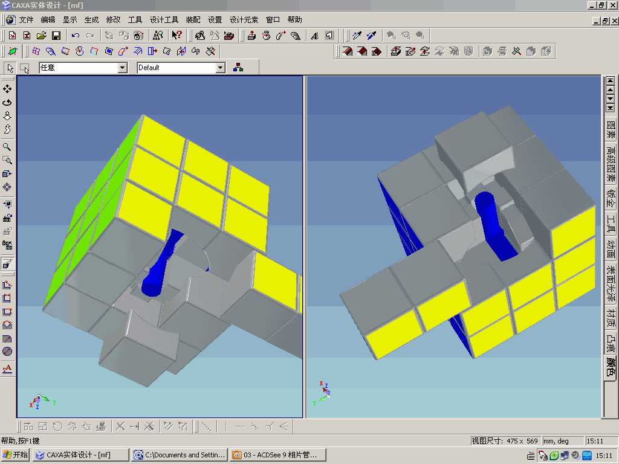This screenshot has width=619, height=464.
Task: Click the Target camera crosshair icon
Action: (x=7, y=187)
